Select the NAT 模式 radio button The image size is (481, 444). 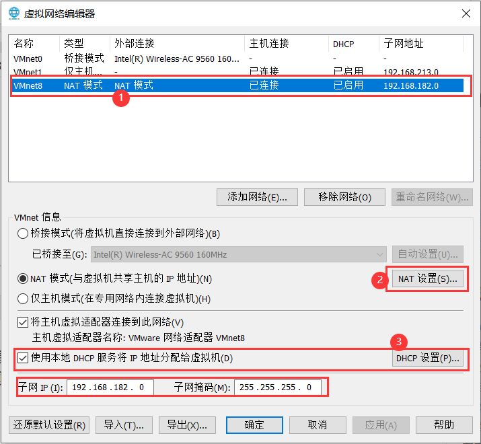point(23,279)
